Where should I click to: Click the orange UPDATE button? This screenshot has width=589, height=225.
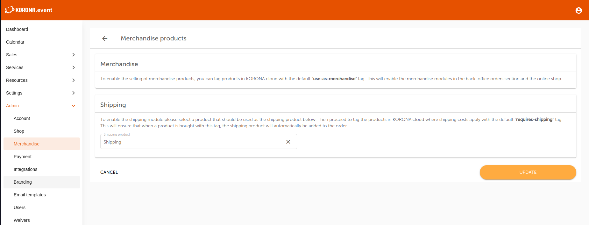528,172
